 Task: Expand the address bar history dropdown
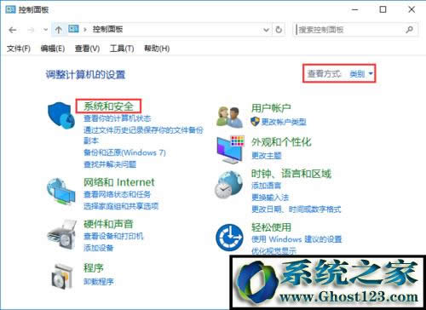(266, 30)
